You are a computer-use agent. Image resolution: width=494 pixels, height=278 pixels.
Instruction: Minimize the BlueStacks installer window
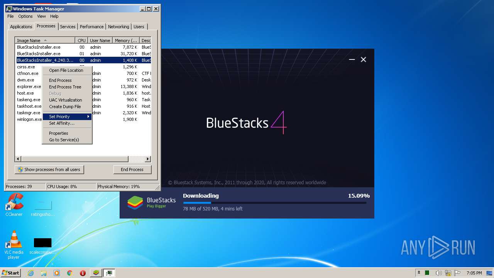(x=352, y=59)
